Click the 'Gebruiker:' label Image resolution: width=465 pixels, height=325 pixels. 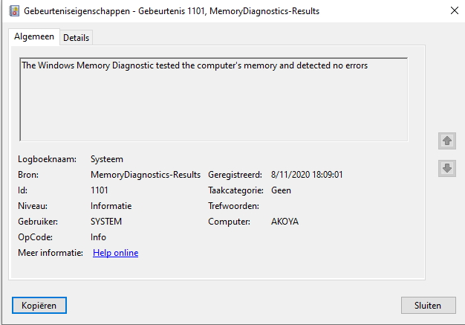tap(38, 222)
